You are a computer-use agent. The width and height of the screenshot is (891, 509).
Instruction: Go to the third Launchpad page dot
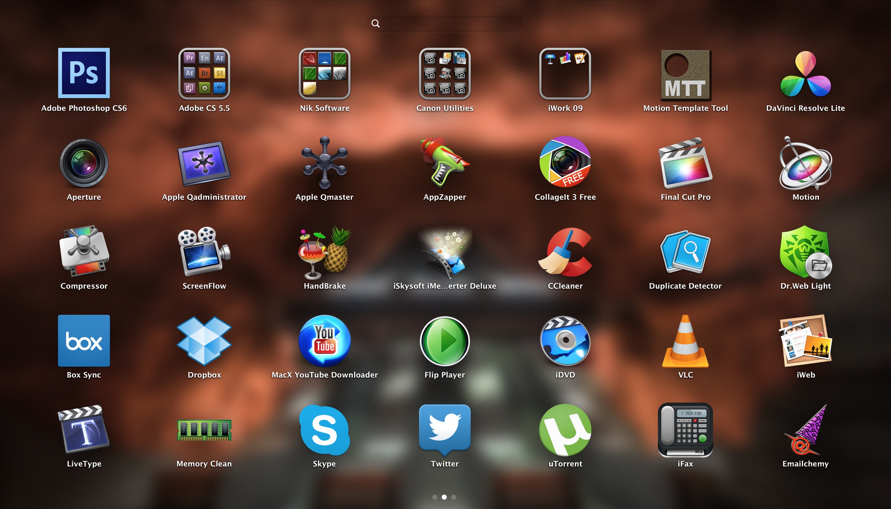pos(453,497)
